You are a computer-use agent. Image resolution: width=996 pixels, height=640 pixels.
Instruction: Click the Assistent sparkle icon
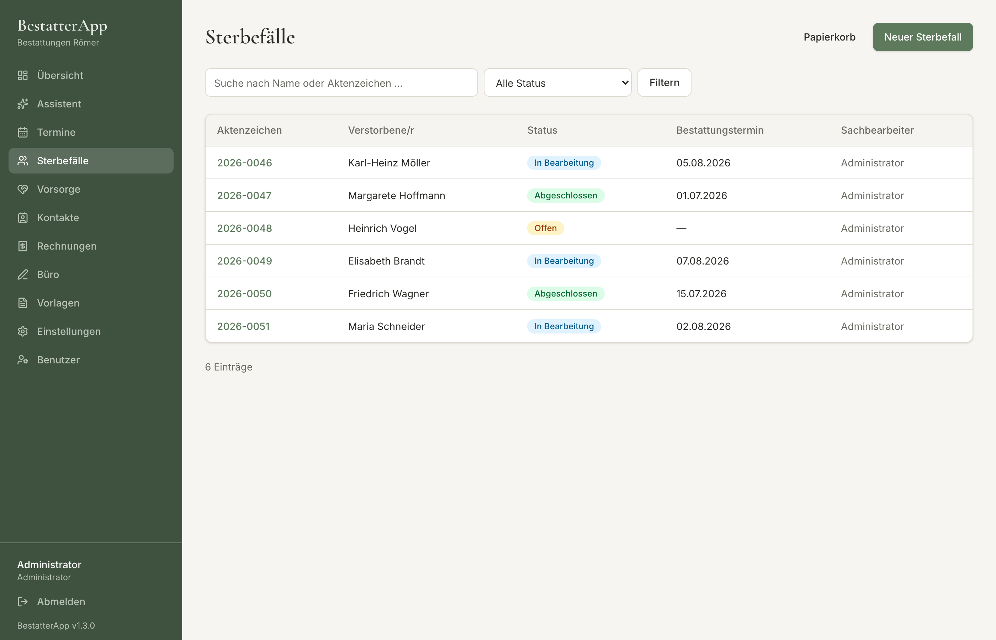pos(23,104)
